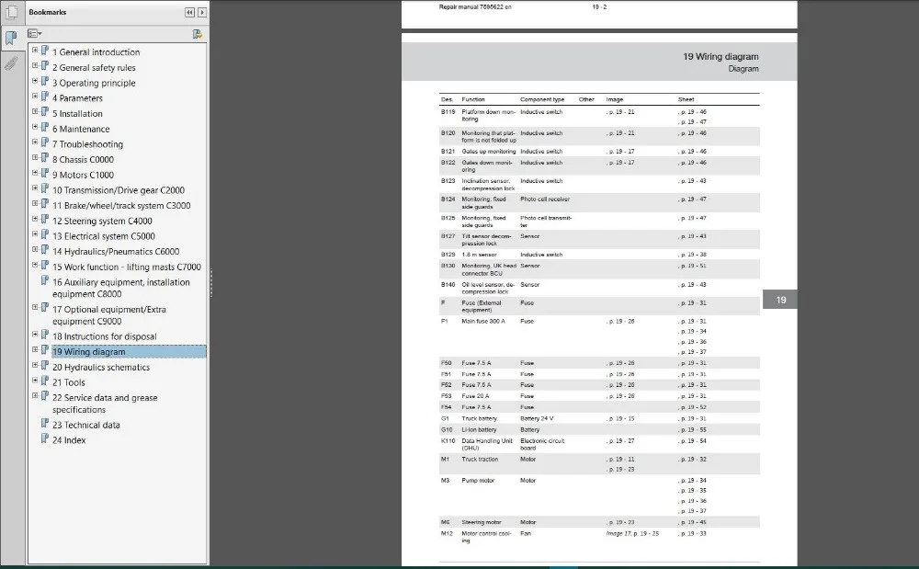Open the Attachments paperclip panel icon

pyautogui.click(x=11, y=63)
